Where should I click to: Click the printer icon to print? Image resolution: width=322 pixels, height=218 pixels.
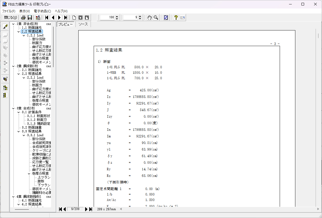[23, 18]
